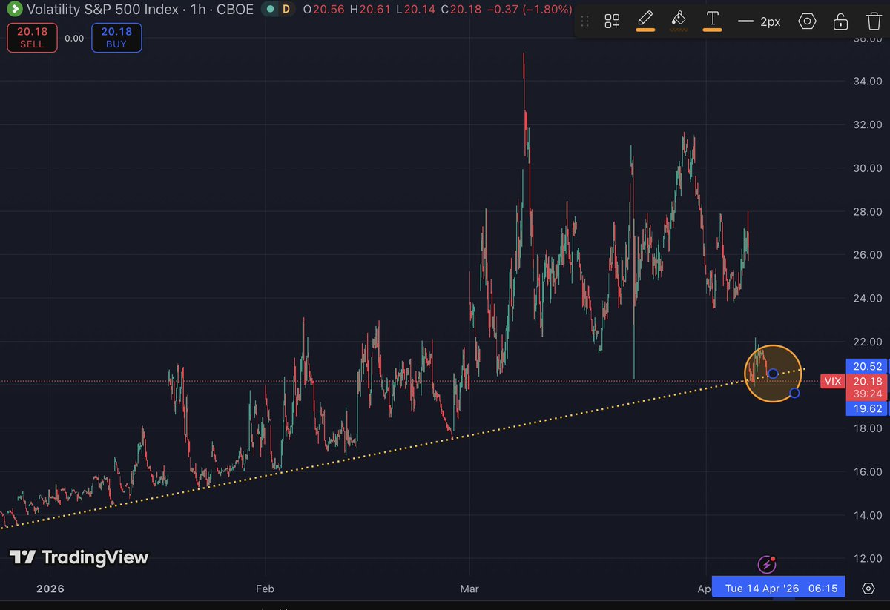Image resolution: width=890 pixels, height=610 pixels.
Task: Click the orange D data badge
Action: pyautogui.click(x=288, y=10)
